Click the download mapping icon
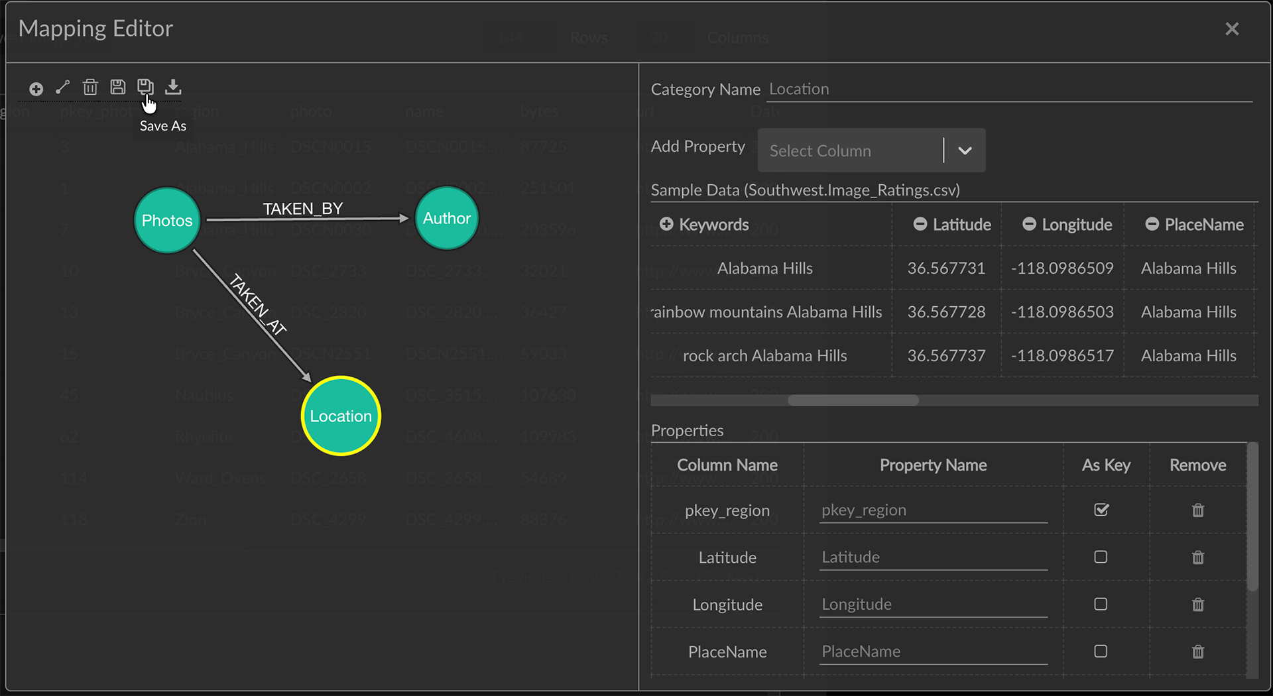 173,87
